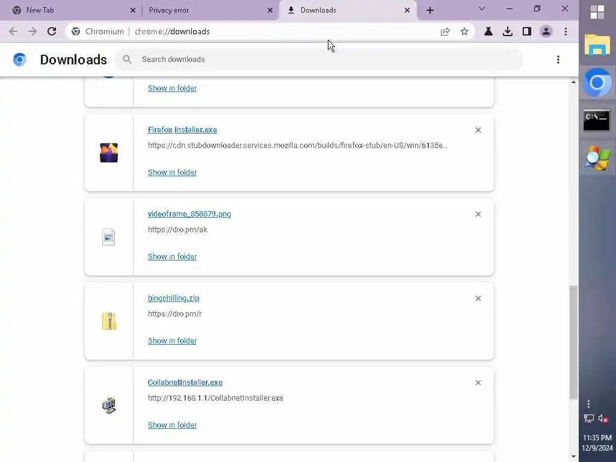Close the New Tab tab

(x=133, y=10)
